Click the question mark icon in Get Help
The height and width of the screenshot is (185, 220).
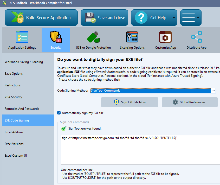tap(141, 17)
